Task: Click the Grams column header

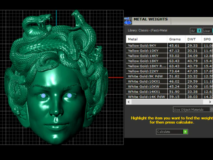Action: click(176, 39)
